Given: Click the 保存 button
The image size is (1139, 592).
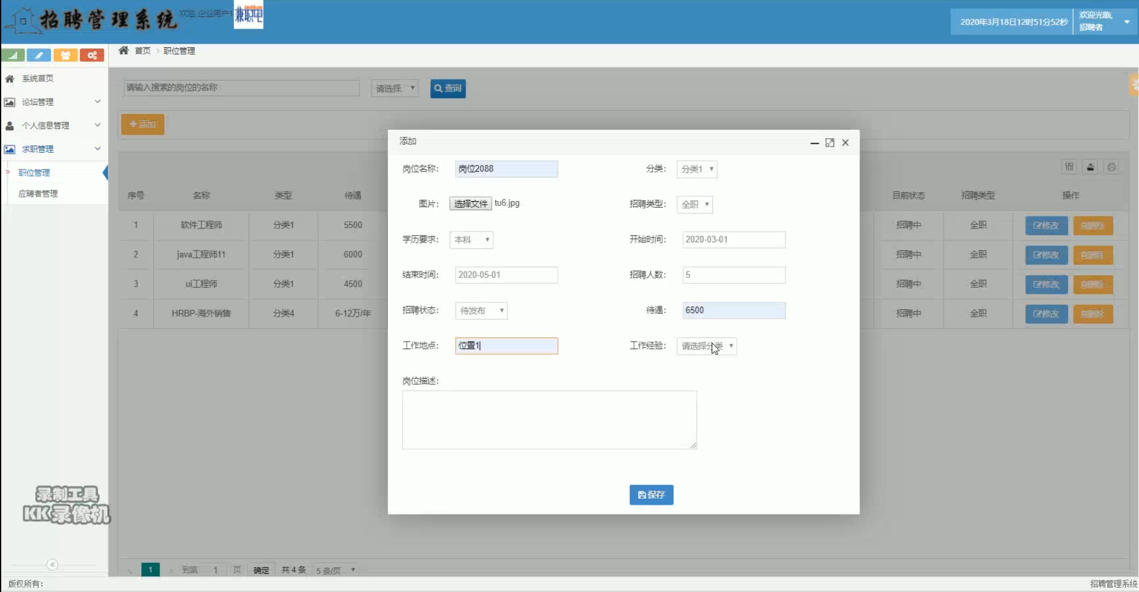Looking at the screenshot, I should click(652, 495).
